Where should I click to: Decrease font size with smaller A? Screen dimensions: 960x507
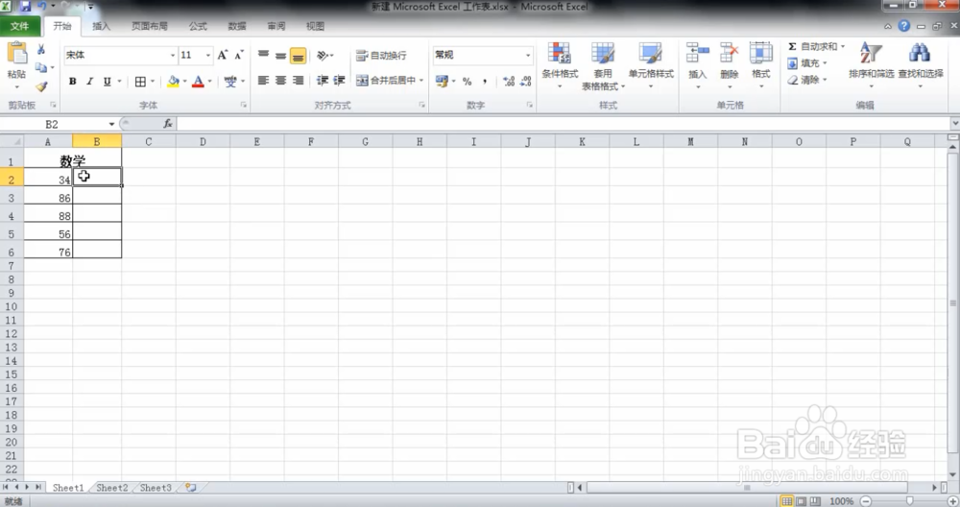pos(239,55)
